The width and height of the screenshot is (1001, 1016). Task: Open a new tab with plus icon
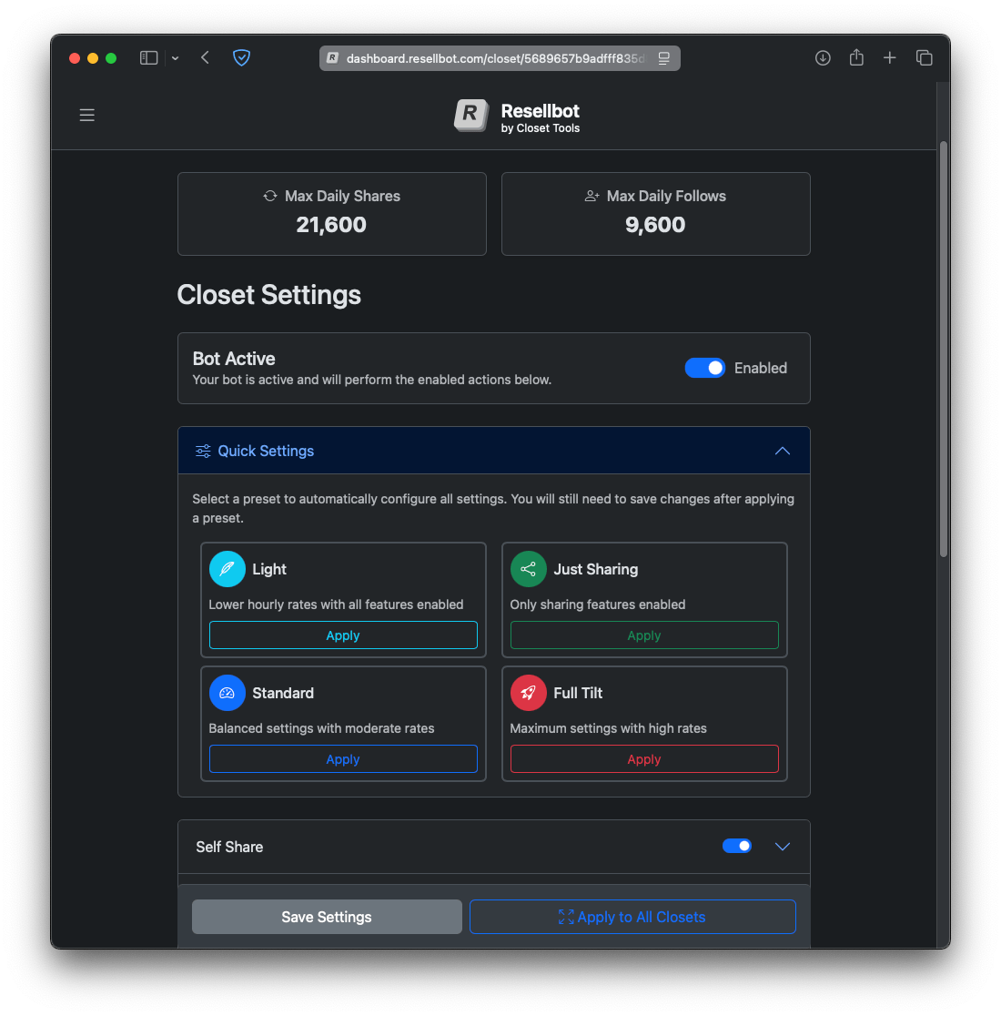[890, 58]
